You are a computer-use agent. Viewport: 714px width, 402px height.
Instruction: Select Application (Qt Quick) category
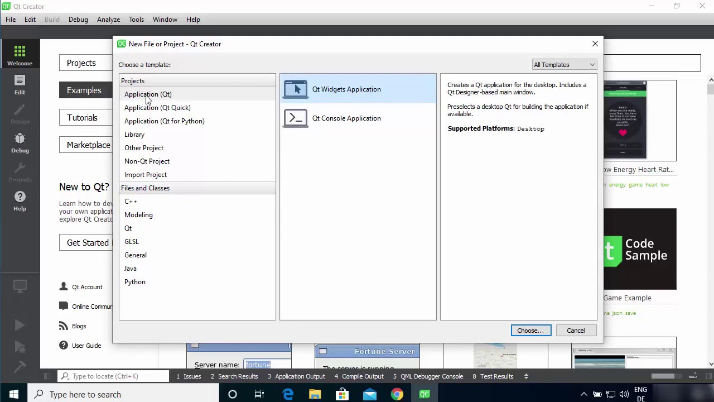tap(197, 108)
